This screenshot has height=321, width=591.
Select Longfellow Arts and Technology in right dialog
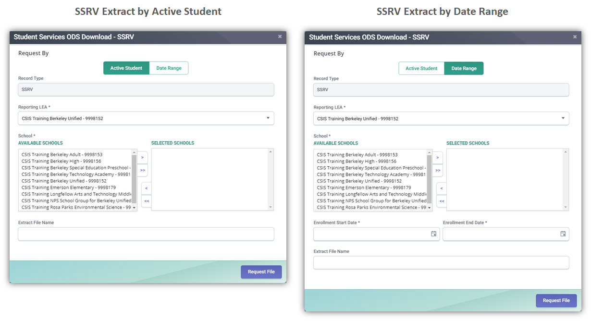pyautogui.click(x=371, y=195)
